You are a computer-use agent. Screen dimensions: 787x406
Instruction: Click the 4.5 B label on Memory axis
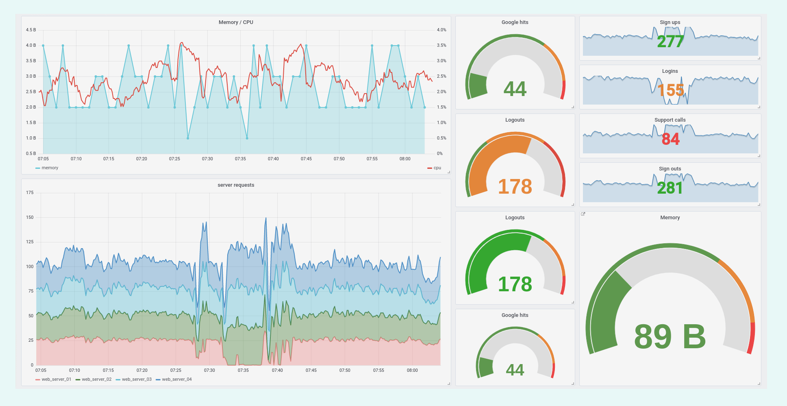click(x=31, y=30)
